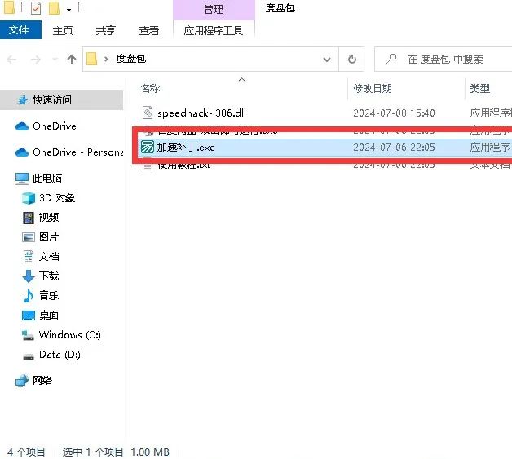Select 此电脑 in navigation pane
The image size is (512, 459).
click(47, 179)
